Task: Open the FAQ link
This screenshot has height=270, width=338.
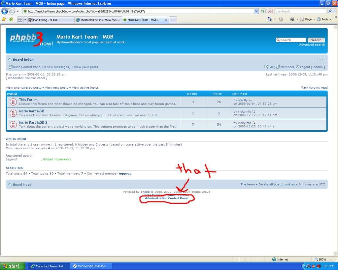Action: click(269, 67)
